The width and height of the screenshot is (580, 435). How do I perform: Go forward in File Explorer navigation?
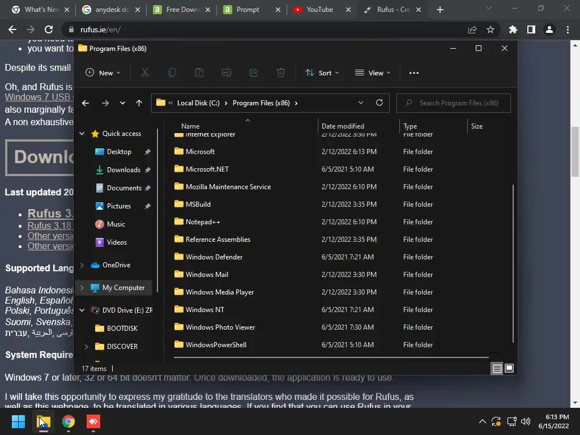coord(105,103)
